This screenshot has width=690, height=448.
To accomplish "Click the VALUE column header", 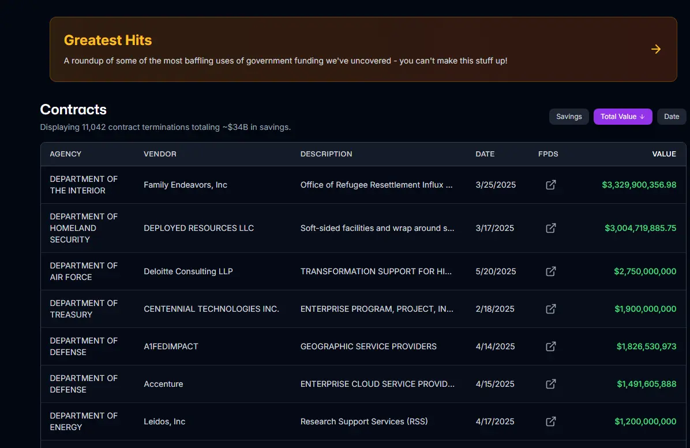I will 664,154.
